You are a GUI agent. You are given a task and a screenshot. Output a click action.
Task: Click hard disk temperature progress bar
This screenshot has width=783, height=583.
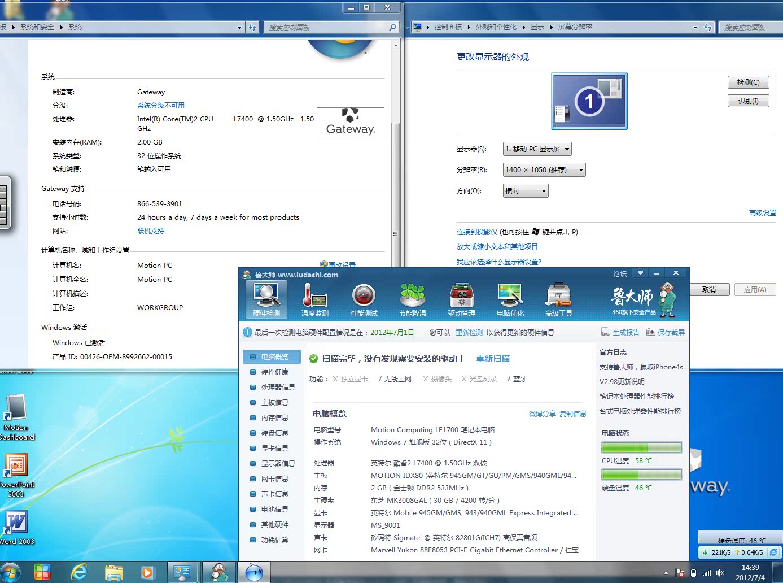pyautogui.click(x=642, y=475)
